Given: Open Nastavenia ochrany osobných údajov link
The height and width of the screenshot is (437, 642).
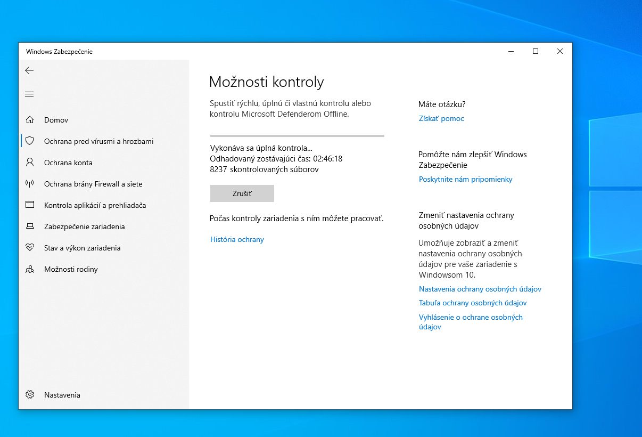Looking at the screenshot, I should pyautogui.click(x=480, y=289).
